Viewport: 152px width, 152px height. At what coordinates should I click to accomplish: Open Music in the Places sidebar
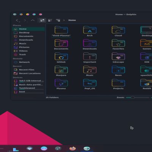[x=28, y=44]
